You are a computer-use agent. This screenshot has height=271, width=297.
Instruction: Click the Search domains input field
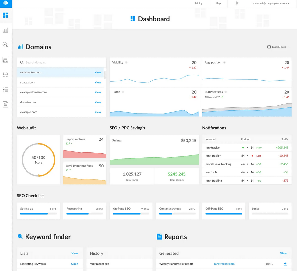[64, 62]
